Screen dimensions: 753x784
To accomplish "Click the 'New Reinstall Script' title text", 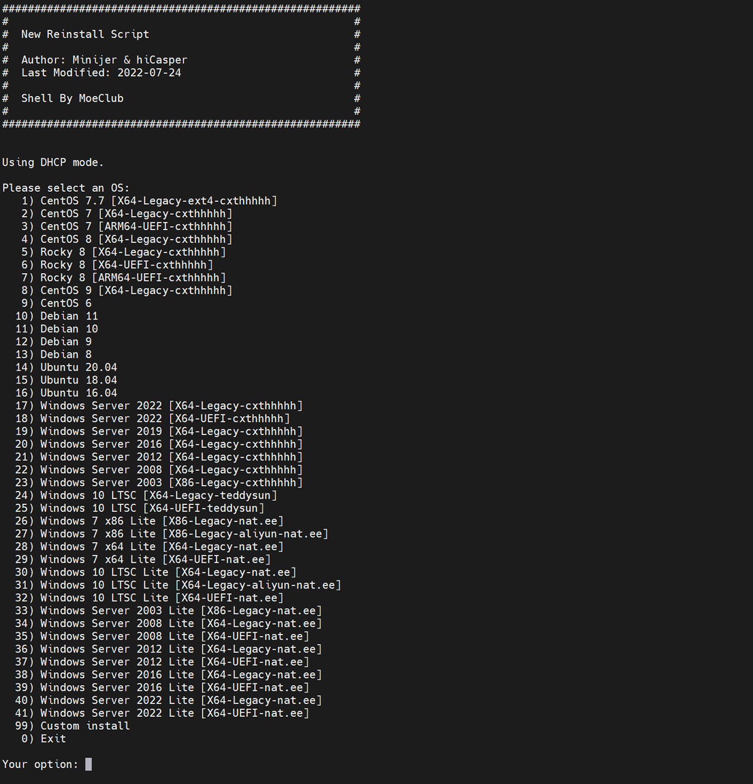I will point(85,34).
